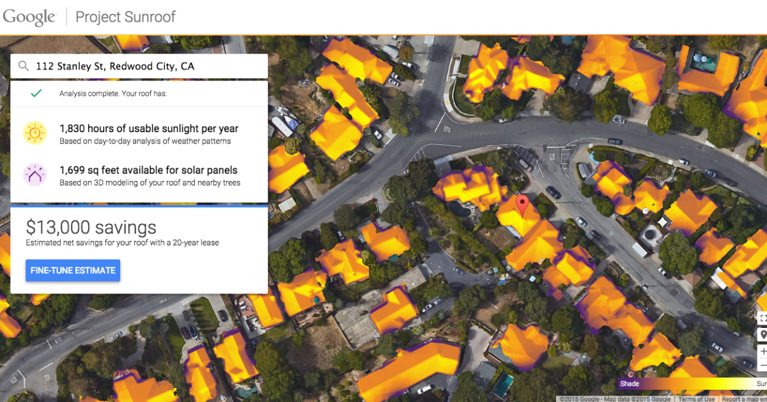This screenshot has height=402, width=767.
Task: Click the Shade-to-Sun gradient legend bar
Action: click(690, 383)
